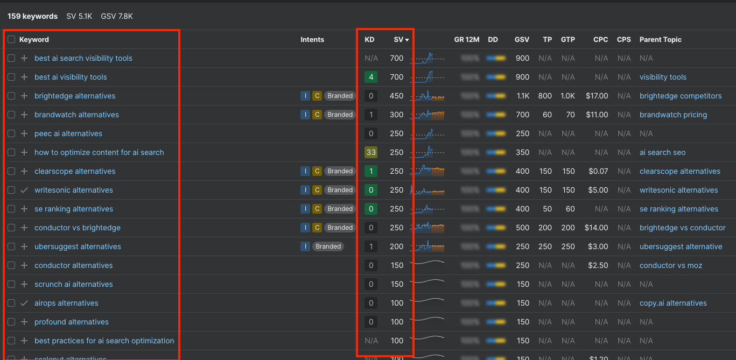Check the 'clearscope alternatives' row checkbox
Viewport: 736px width, 360px height.
pyautogui.click(x=11, y=171)
